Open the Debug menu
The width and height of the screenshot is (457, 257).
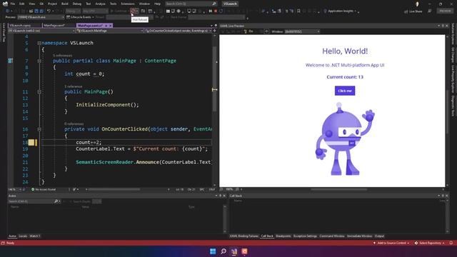[77, 4]
